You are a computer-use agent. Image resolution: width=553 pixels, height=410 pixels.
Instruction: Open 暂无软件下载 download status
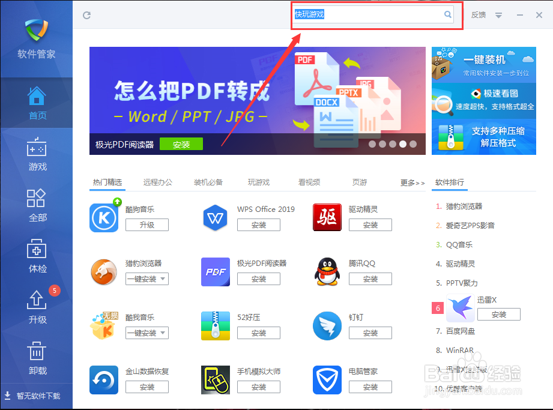point(32,396)
